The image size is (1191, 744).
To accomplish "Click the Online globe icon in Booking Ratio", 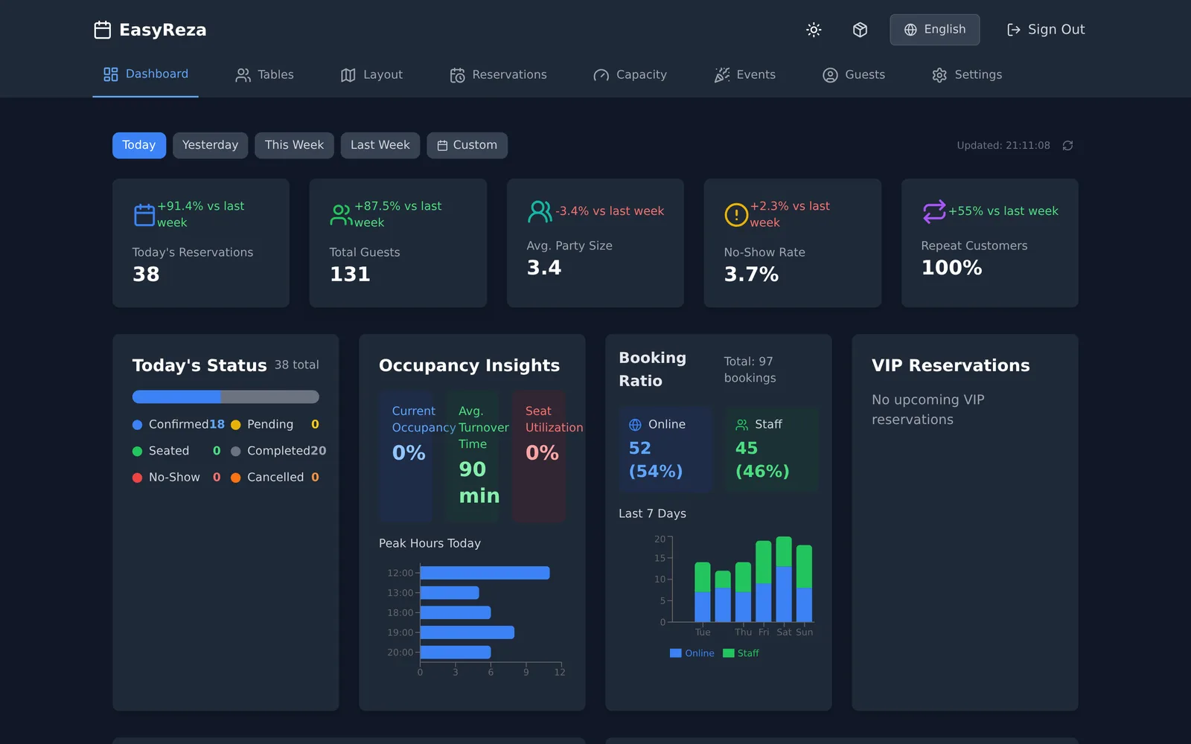I will click(x=635, y=425).
